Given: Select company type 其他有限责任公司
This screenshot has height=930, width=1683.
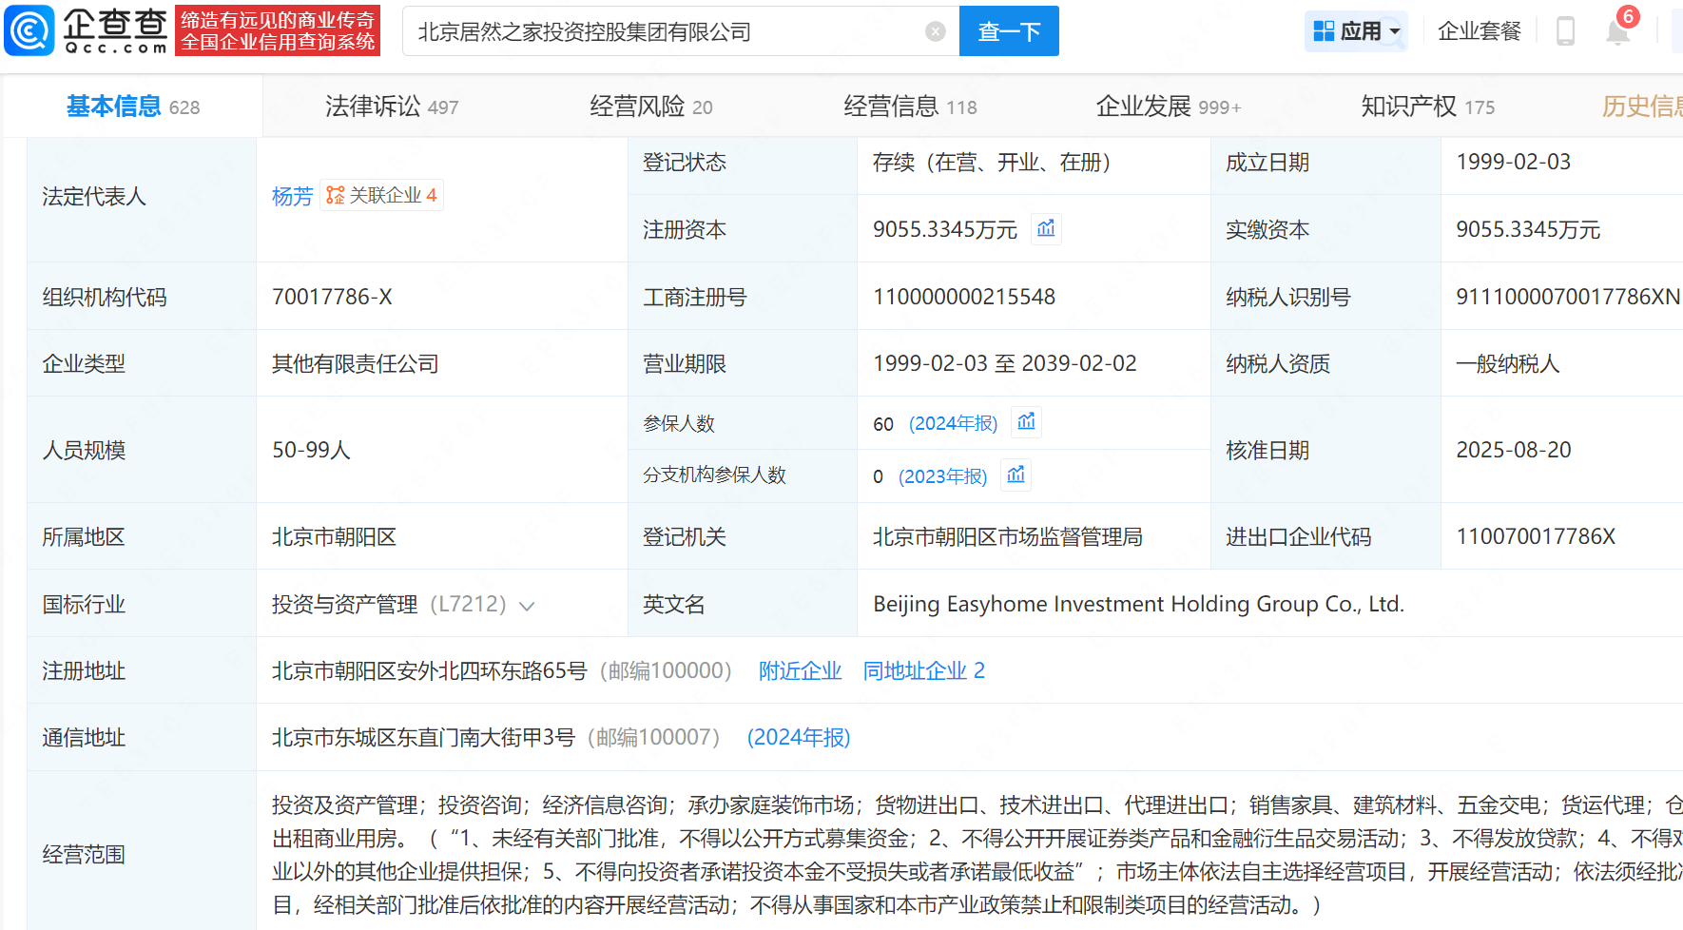Looking at the screenshot, I should (x=355, y=363).
